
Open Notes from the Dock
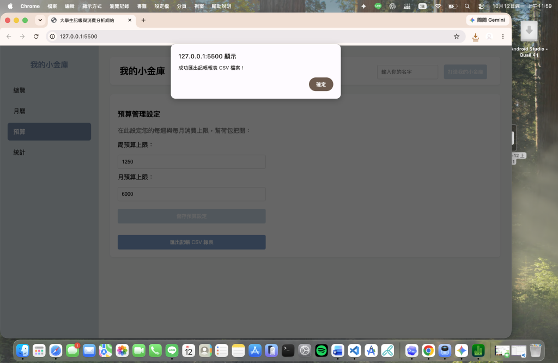click(238, 350)
